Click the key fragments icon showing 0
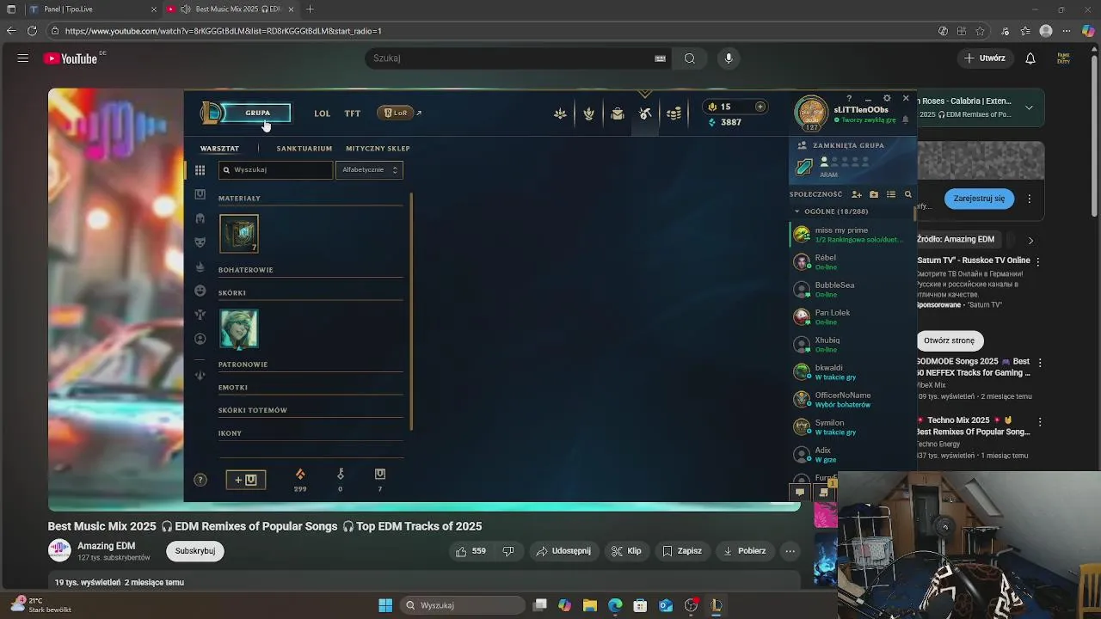Image resolution: width=1101 pixels, height=619 pixels. pos(341,475)
